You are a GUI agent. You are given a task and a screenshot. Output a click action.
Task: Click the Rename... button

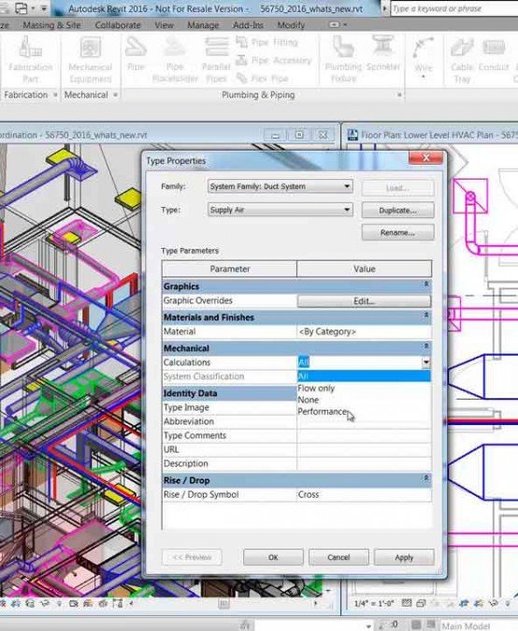(x=397, y=232)
